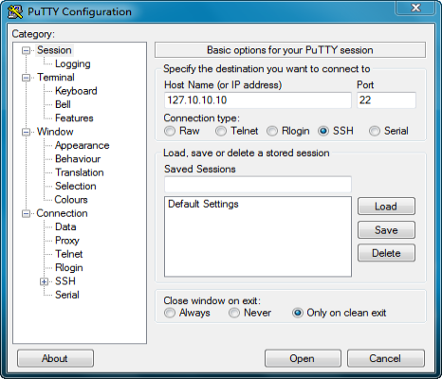Image resolution: width=442 pixels, height=379 pixels.
Task: Select the Serial connection type
Action: (x=375, y=131)
